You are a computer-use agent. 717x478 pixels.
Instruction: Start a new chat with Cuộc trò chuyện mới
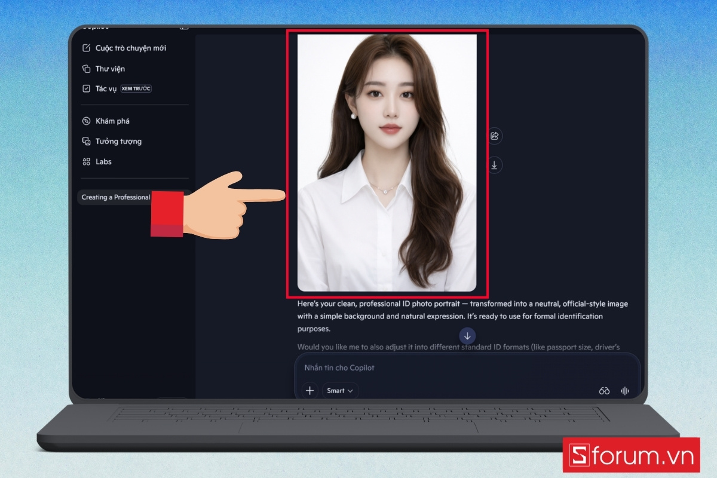pos(124,48)
